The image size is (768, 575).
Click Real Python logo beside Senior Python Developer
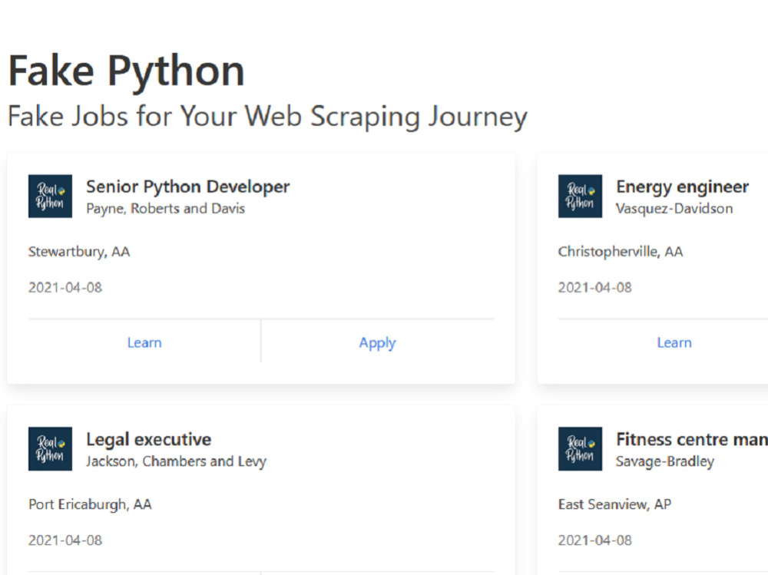pos(50,196)
